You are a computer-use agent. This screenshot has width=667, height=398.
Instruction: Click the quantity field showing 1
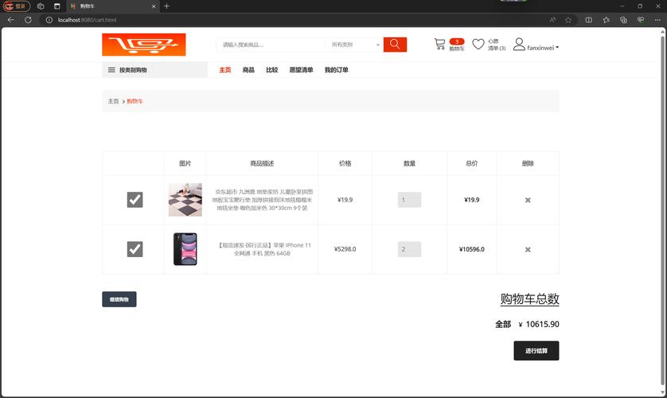coord(409,200)
